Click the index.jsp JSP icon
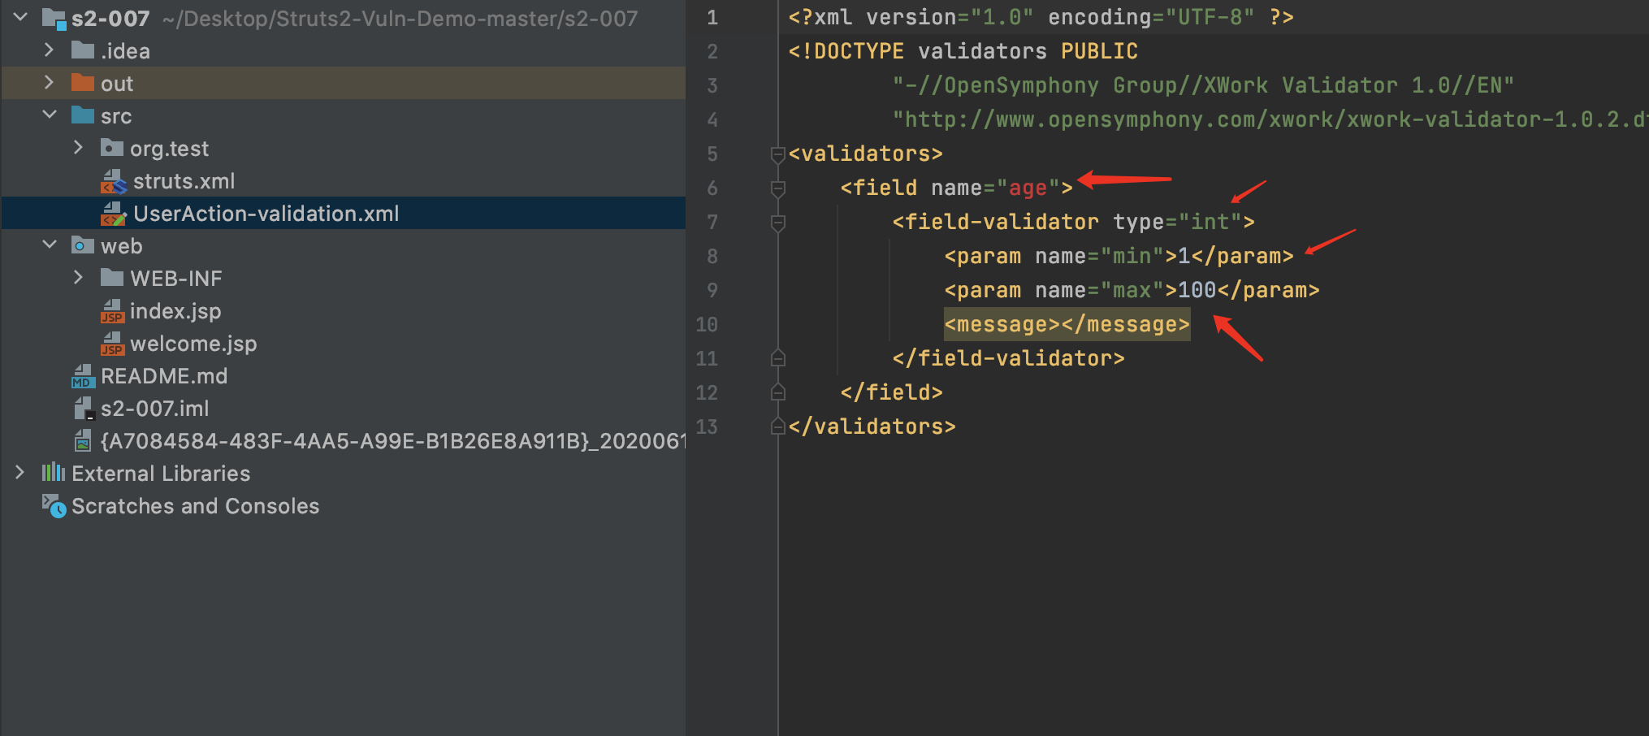 coord(112,311)
